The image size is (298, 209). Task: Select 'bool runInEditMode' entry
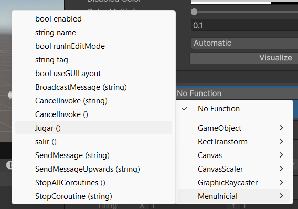pyautogui.click(x=93, y=46)
